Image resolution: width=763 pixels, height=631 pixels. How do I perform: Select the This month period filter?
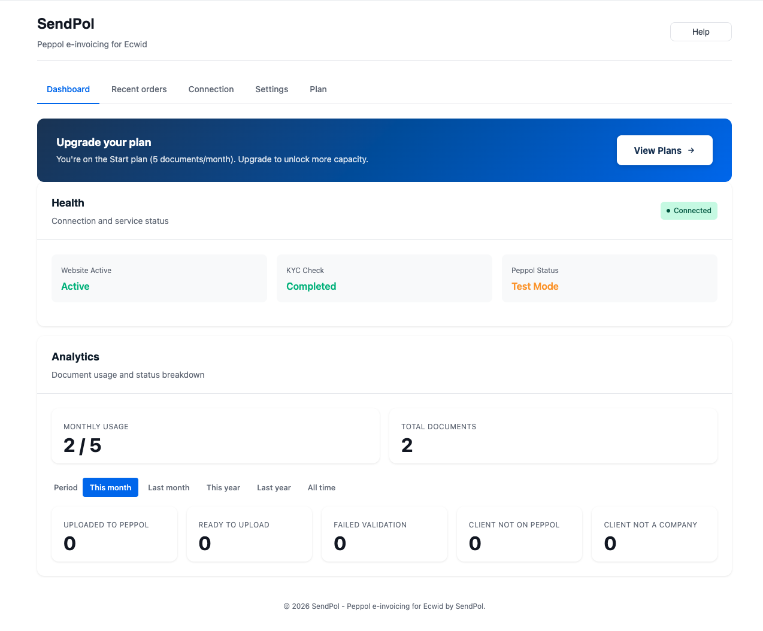coord(110,487)
